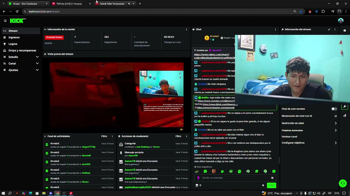The image size is (350, 196).
Task: Open Restricción de edad settings
Action: click(309, 123)
